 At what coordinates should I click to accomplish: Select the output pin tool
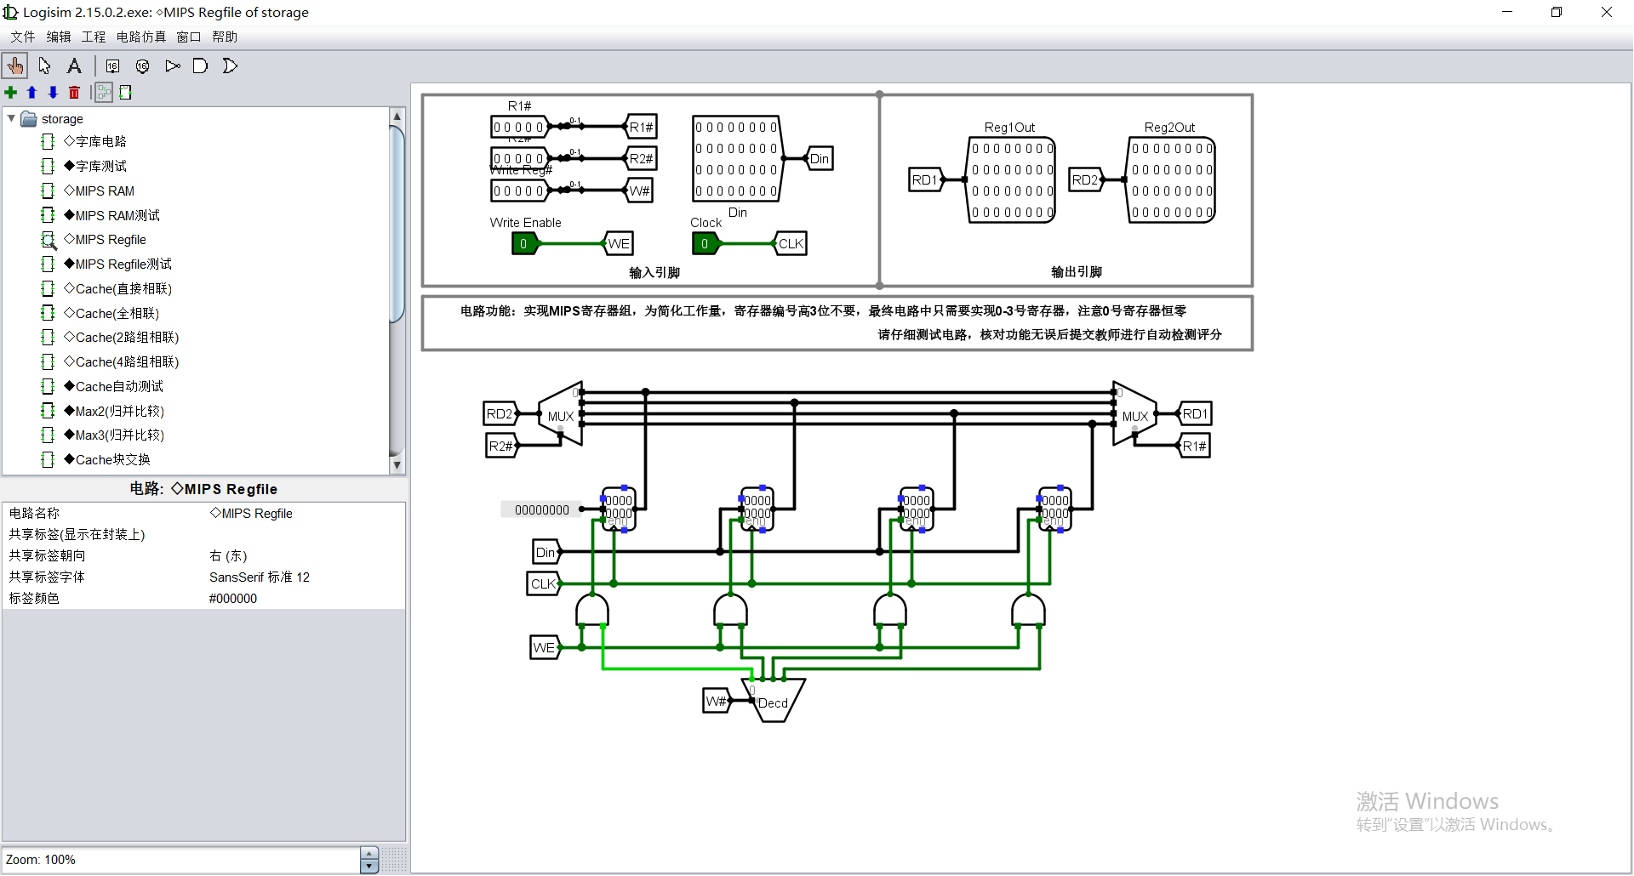pyautogui.click(x=142, y=65)
